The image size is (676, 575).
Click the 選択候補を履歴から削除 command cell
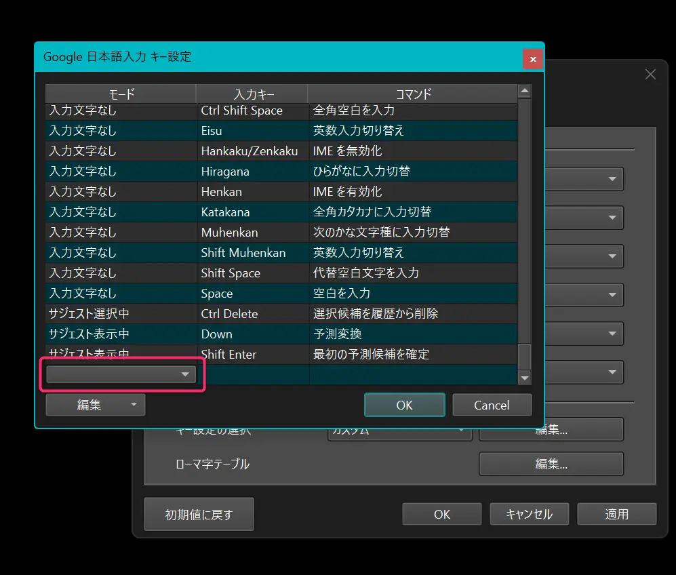(413, 314)
